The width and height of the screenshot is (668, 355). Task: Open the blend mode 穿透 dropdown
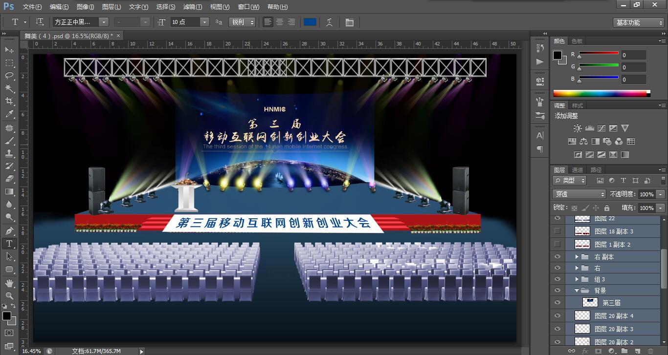579,194
